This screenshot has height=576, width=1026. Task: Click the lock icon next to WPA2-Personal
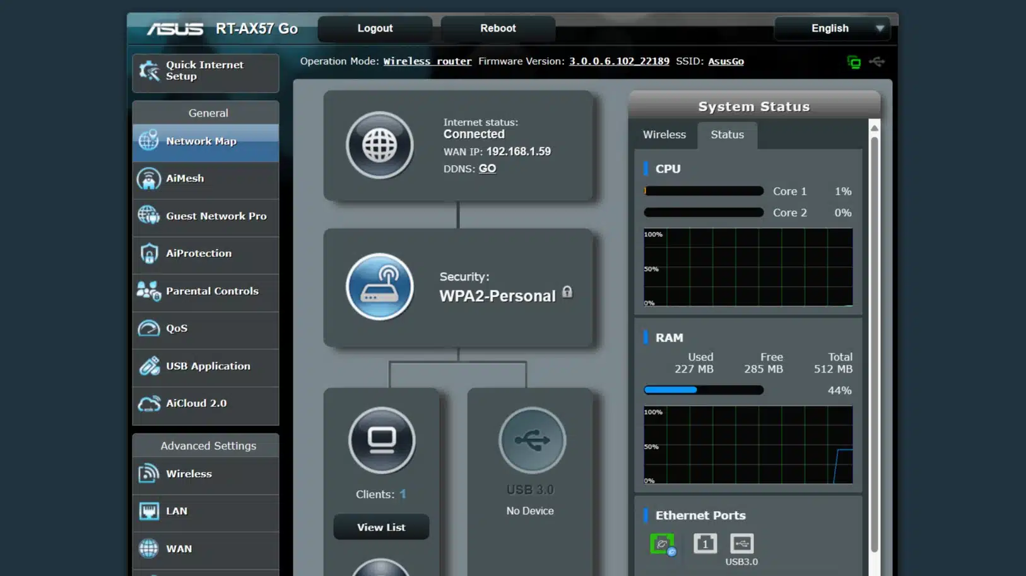pyautogui.click(x=567, y=292)
